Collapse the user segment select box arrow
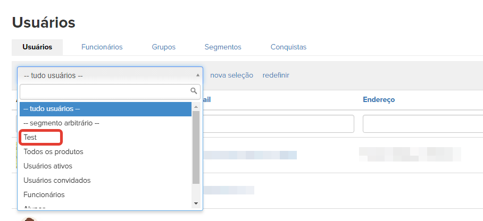The height and width of the screenshot is (221, 483). pos(198,75)
